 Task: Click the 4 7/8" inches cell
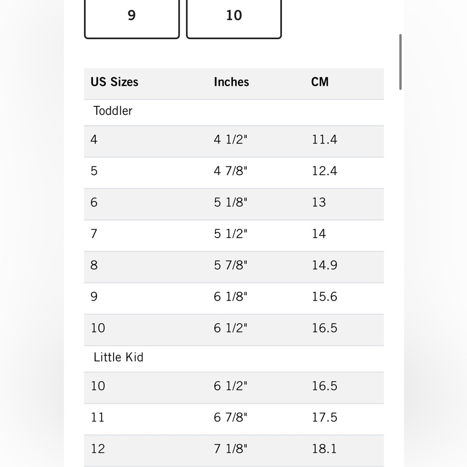tap(231, 171)
